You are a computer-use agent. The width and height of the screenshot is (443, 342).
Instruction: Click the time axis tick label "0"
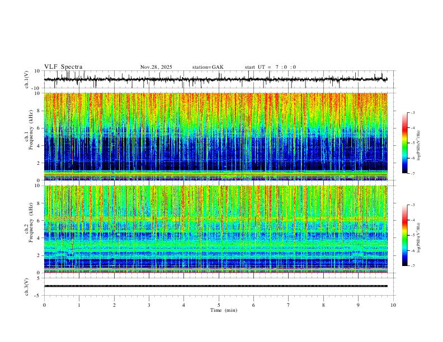44,305
